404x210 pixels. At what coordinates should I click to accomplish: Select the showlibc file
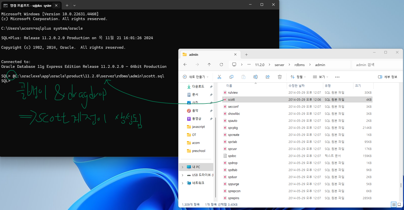[x=297, y=114]
